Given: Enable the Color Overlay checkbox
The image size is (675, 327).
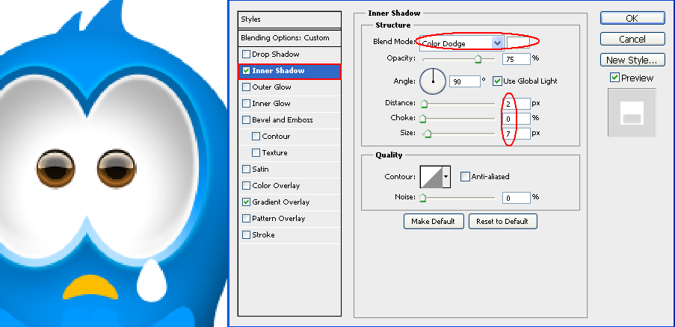Looking at the screenshot, I should (x=246, y=186).
